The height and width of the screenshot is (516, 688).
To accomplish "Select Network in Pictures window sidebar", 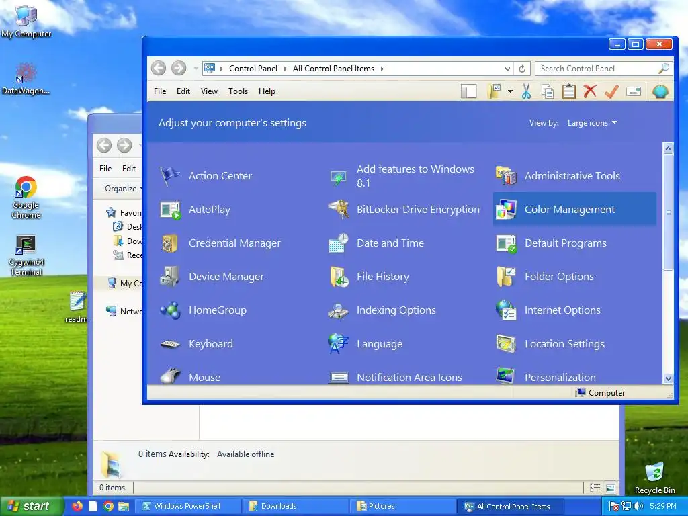I will 124,311.
